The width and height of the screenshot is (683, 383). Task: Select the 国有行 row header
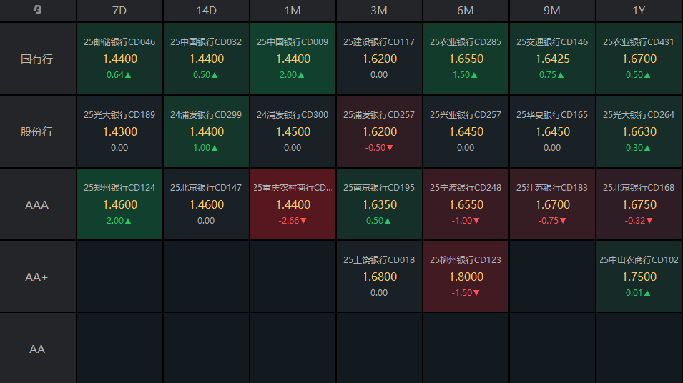coord(37,59)
